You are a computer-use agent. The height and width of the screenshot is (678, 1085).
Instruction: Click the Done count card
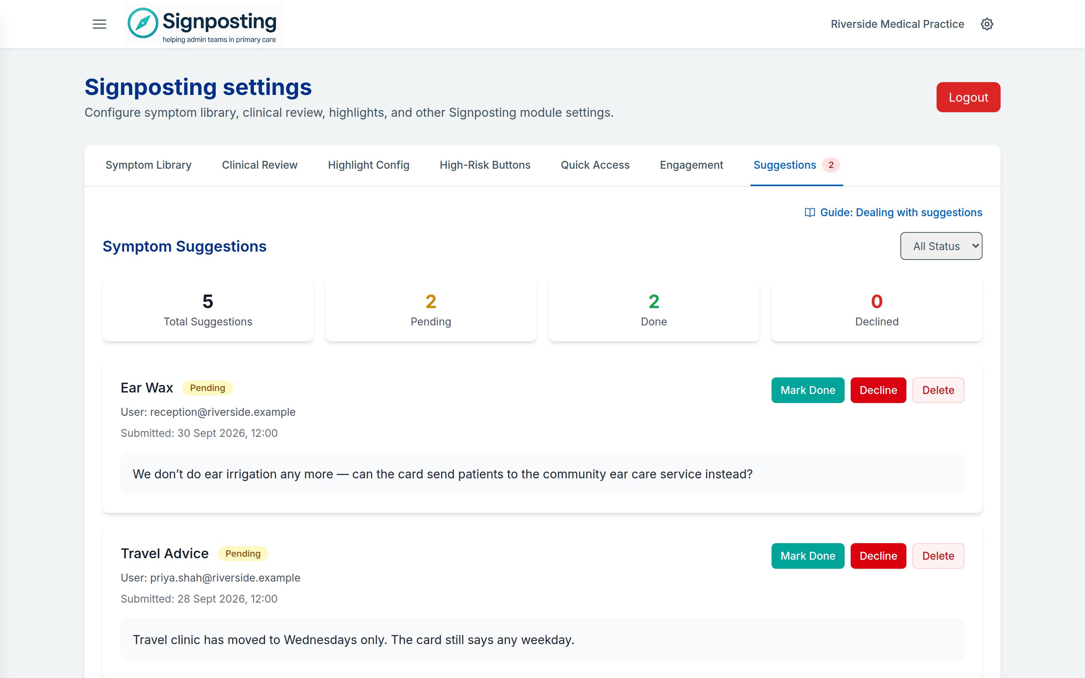click(x=654, y=310)
